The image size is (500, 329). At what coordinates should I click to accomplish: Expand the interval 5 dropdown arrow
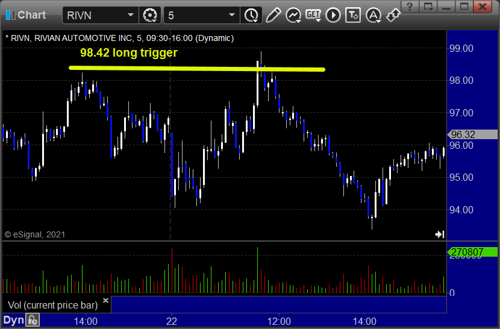point(232,15)
